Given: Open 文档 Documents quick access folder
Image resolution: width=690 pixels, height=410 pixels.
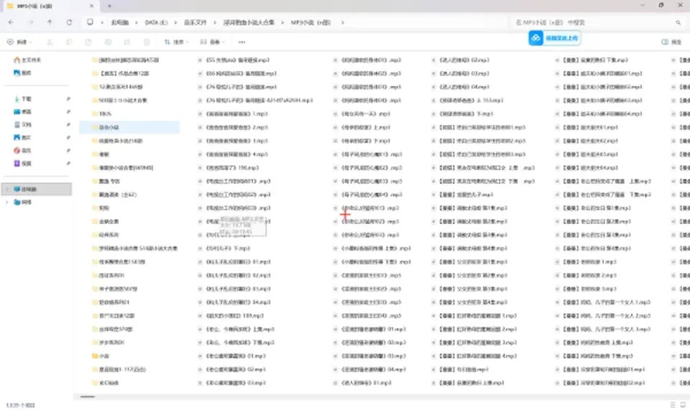Looking at the screenshot, I should [22, 124].
